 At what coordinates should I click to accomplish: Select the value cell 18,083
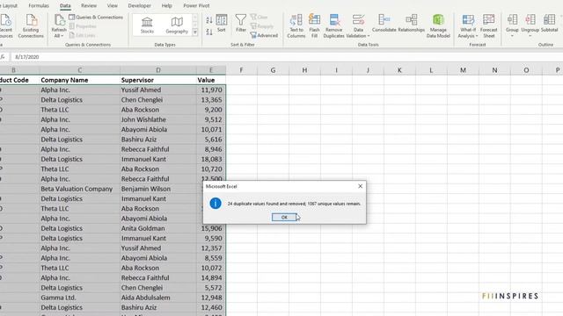point(211,159)
